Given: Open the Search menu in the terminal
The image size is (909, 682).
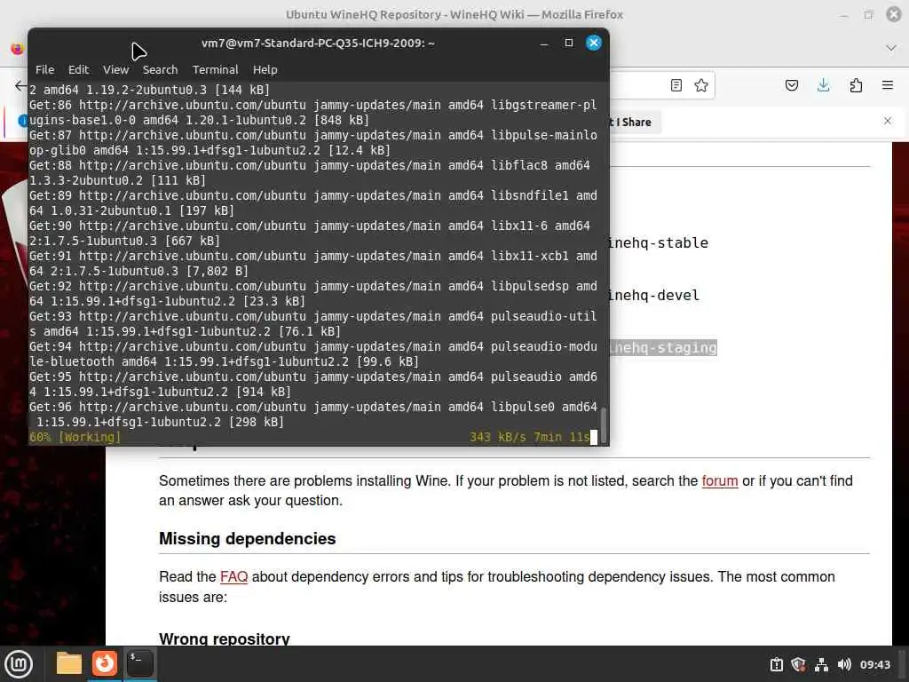Looking at the screenshot, I should tap(160, 69).
